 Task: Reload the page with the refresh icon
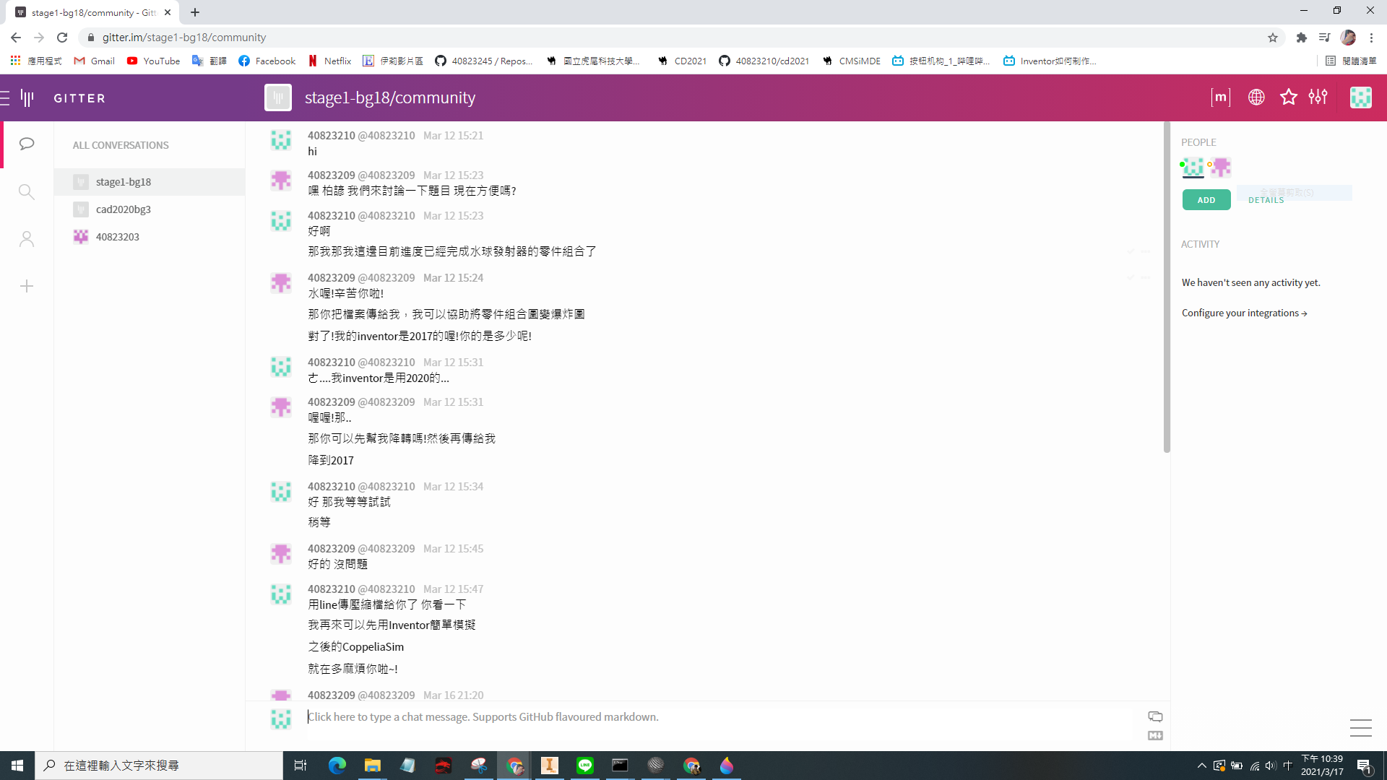tap(62, 38)
